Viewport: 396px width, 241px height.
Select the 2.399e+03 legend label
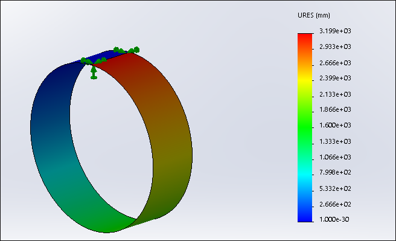[x=335, y=78]
